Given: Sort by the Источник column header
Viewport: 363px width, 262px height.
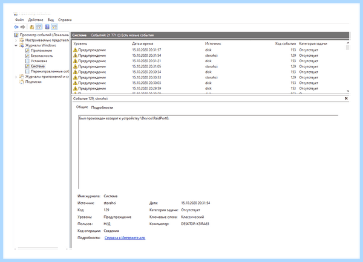Looking at the screenshot, I should coord(213,43).
